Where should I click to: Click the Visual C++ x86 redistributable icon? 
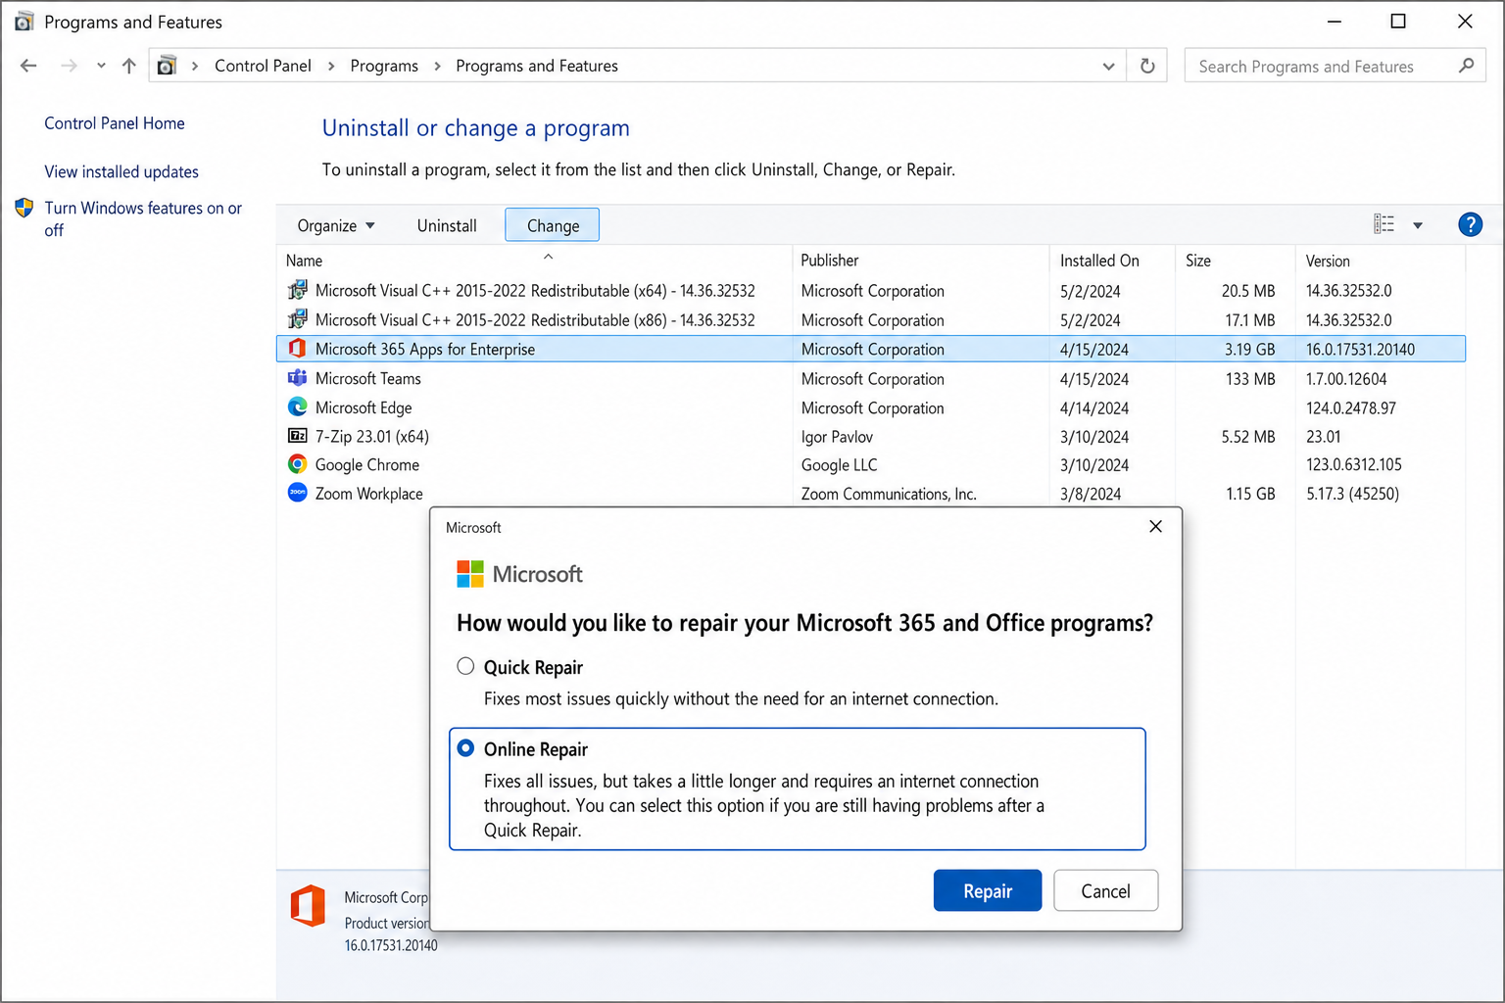coord(298,319)
